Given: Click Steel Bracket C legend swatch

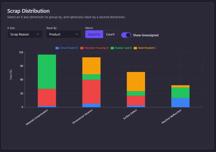Looking at the screenshot, I should pyautogui.click(x=135, y=48).
